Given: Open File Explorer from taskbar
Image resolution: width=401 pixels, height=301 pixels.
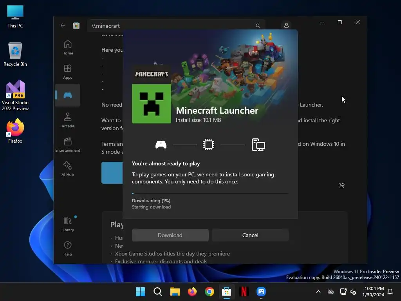Looking at the screenshot, I should (175, 292).
